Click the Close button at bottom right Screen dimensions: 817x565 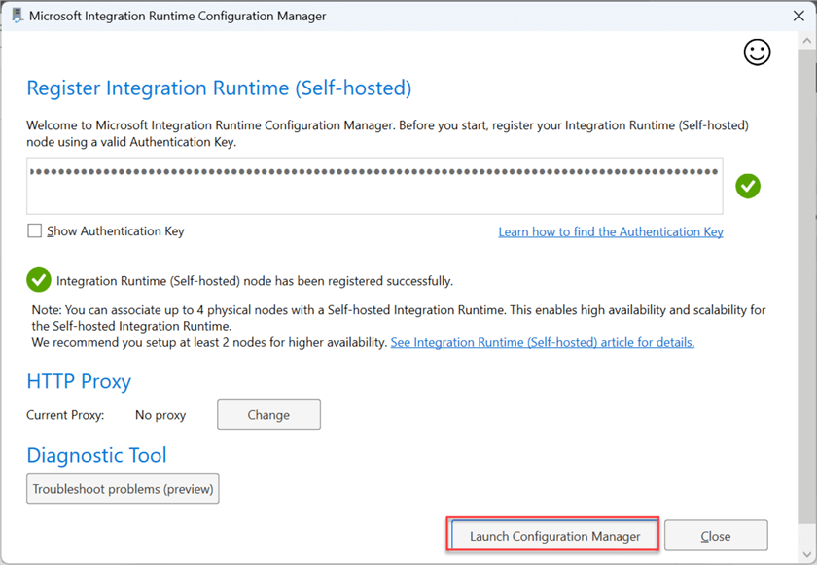pos(716,535)
